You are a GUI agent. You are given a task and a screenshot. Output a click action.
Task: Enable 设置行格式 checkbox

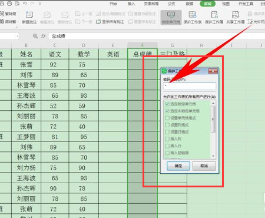pyautogui.click(x=167, y=132)
